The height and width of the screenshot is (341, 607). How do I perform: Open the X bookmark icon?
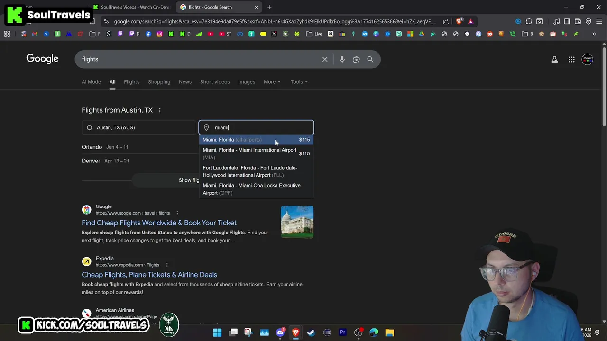[274, 34]
